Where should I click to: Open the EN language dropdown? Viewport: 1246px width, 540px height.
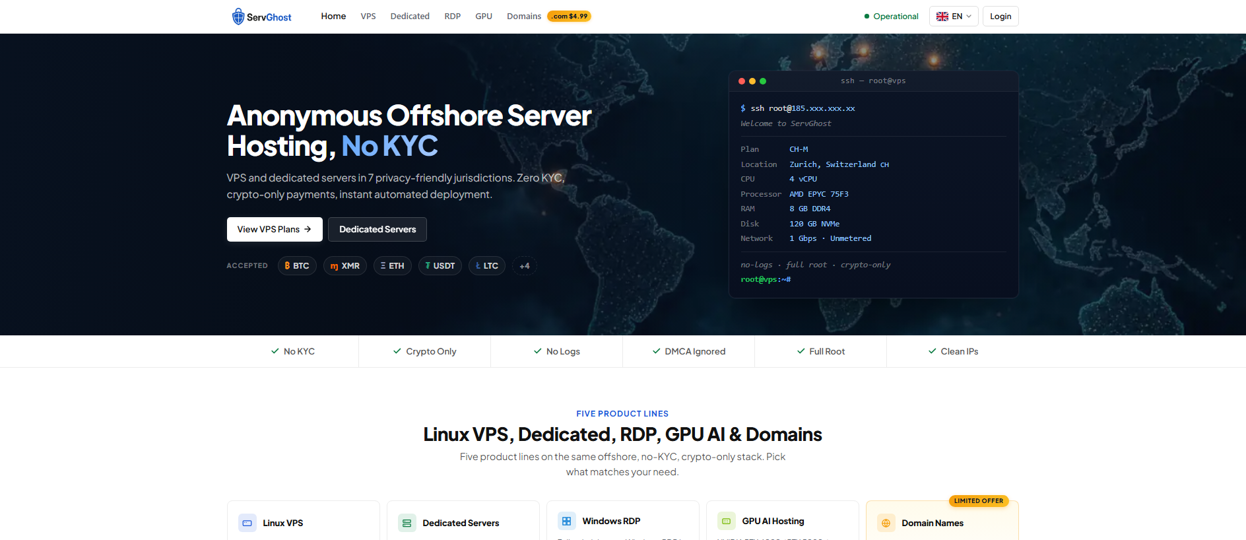(954, 17)
